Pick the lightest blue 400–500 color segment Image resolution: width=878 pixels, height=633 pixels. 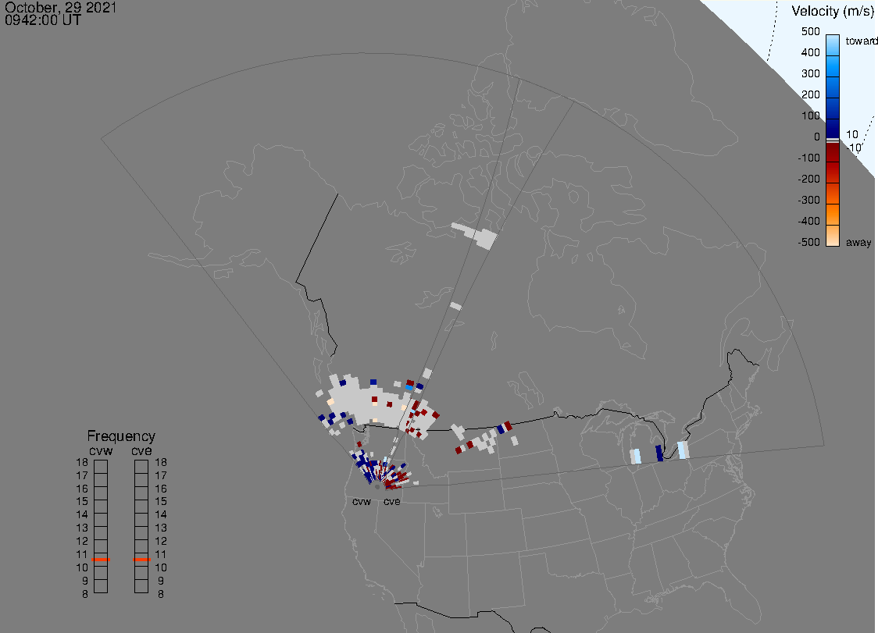(833, 44)
